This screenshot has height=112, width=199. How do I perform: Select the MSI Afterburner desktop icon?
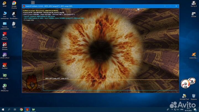coord(5,88)
